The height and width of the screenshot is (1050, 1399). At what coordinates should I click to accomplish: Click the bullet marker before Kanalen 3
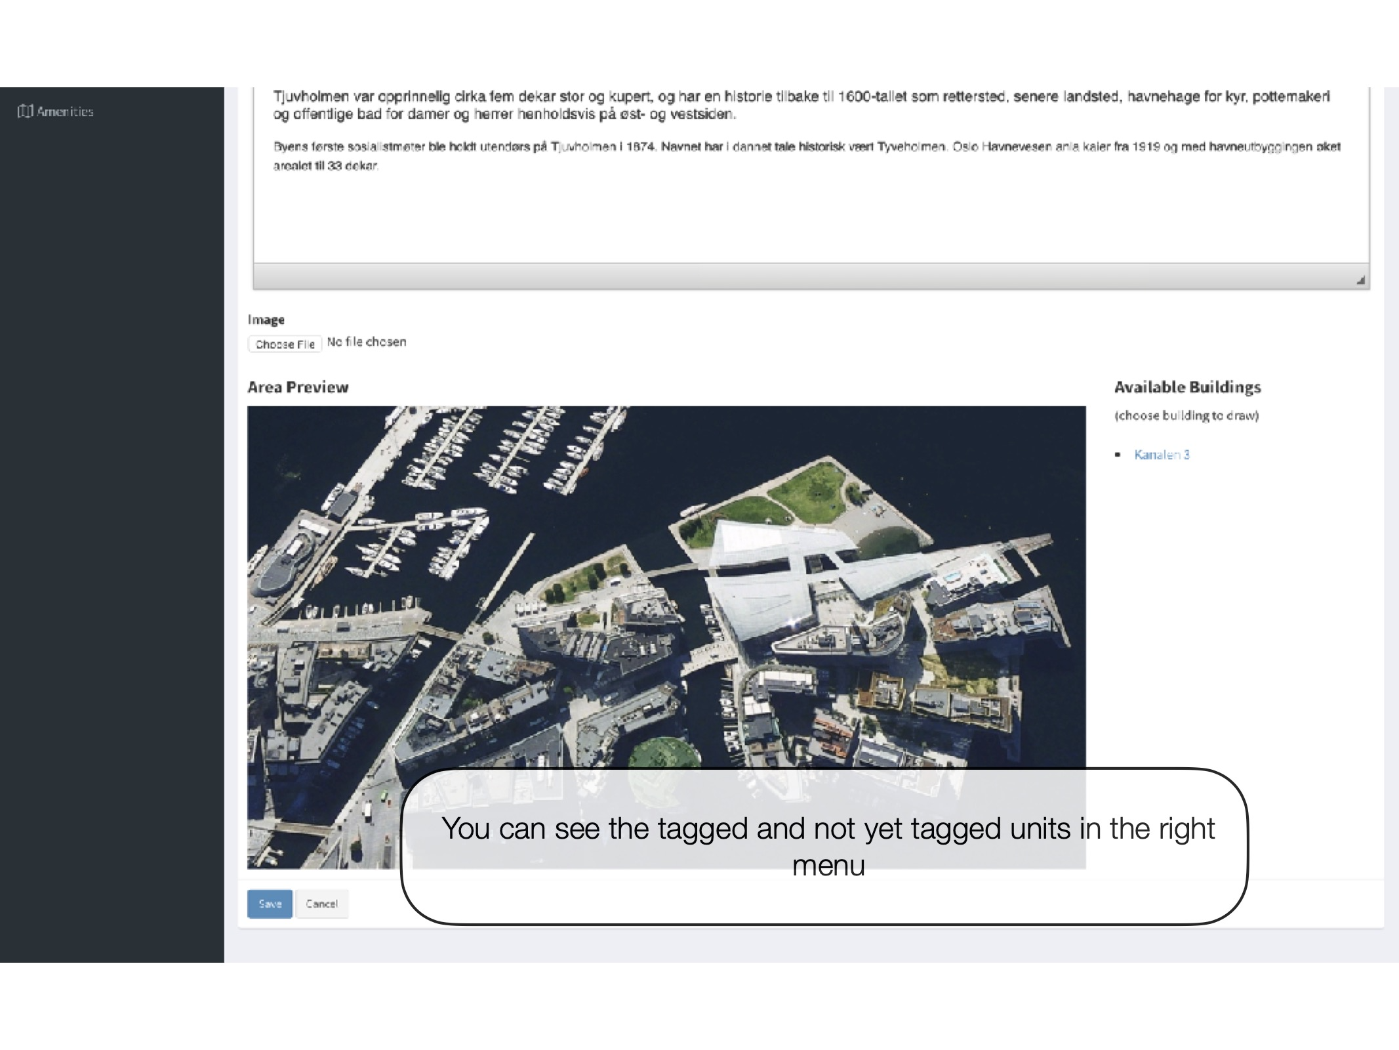tap(1118, 455)
